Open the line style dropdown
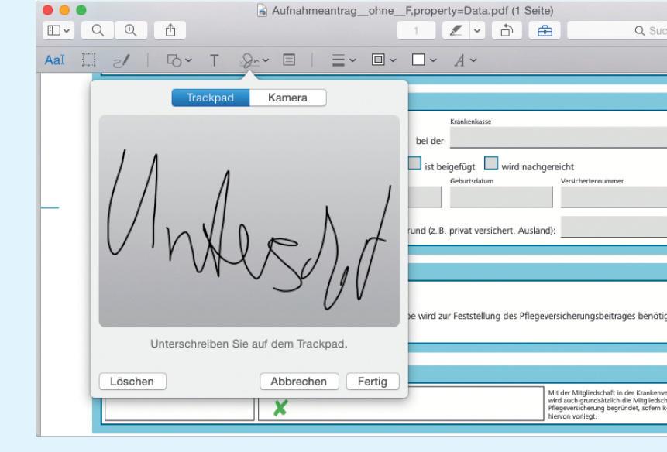Viewport: 667px width, 452px height. point(343,60)
